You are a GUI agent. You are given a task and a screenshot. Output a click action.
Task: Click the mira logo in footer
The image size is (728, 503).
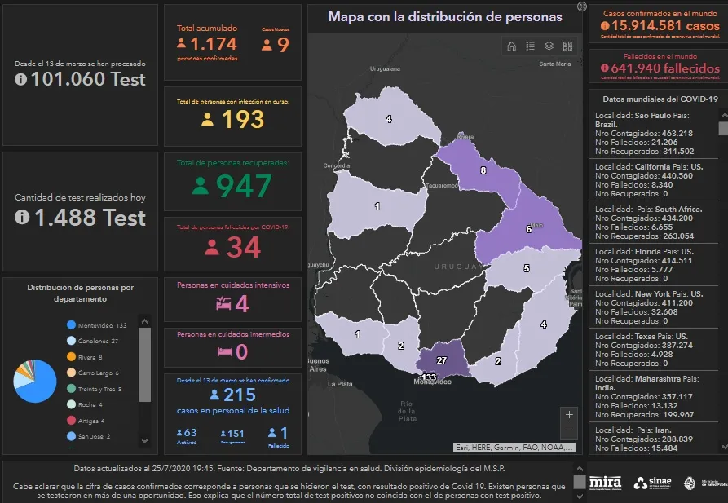(x=605, y=482)
